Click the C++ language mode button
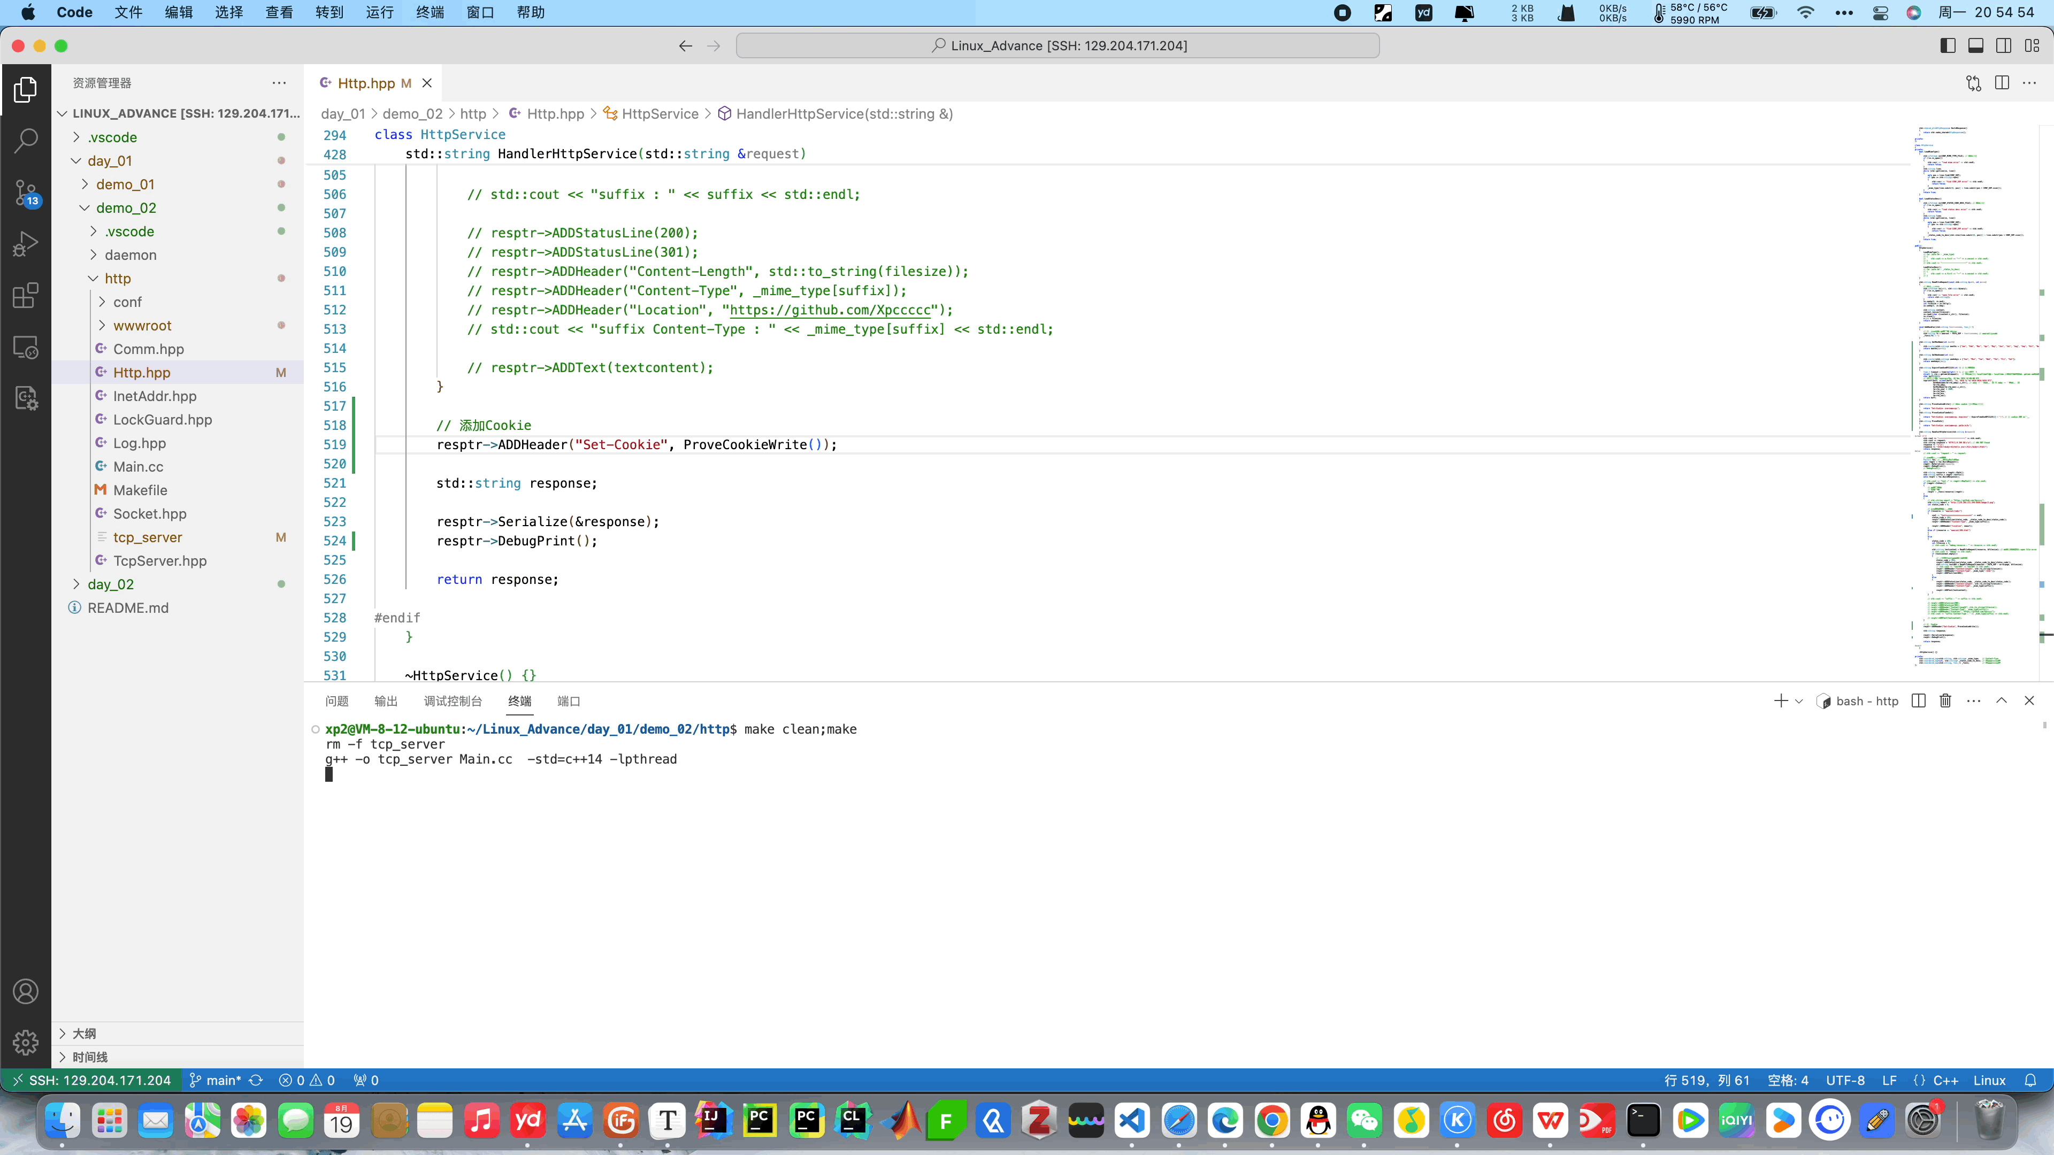This screenshot has width=2054, height=1155. pyautogui.click(x=1945, y=1081)
